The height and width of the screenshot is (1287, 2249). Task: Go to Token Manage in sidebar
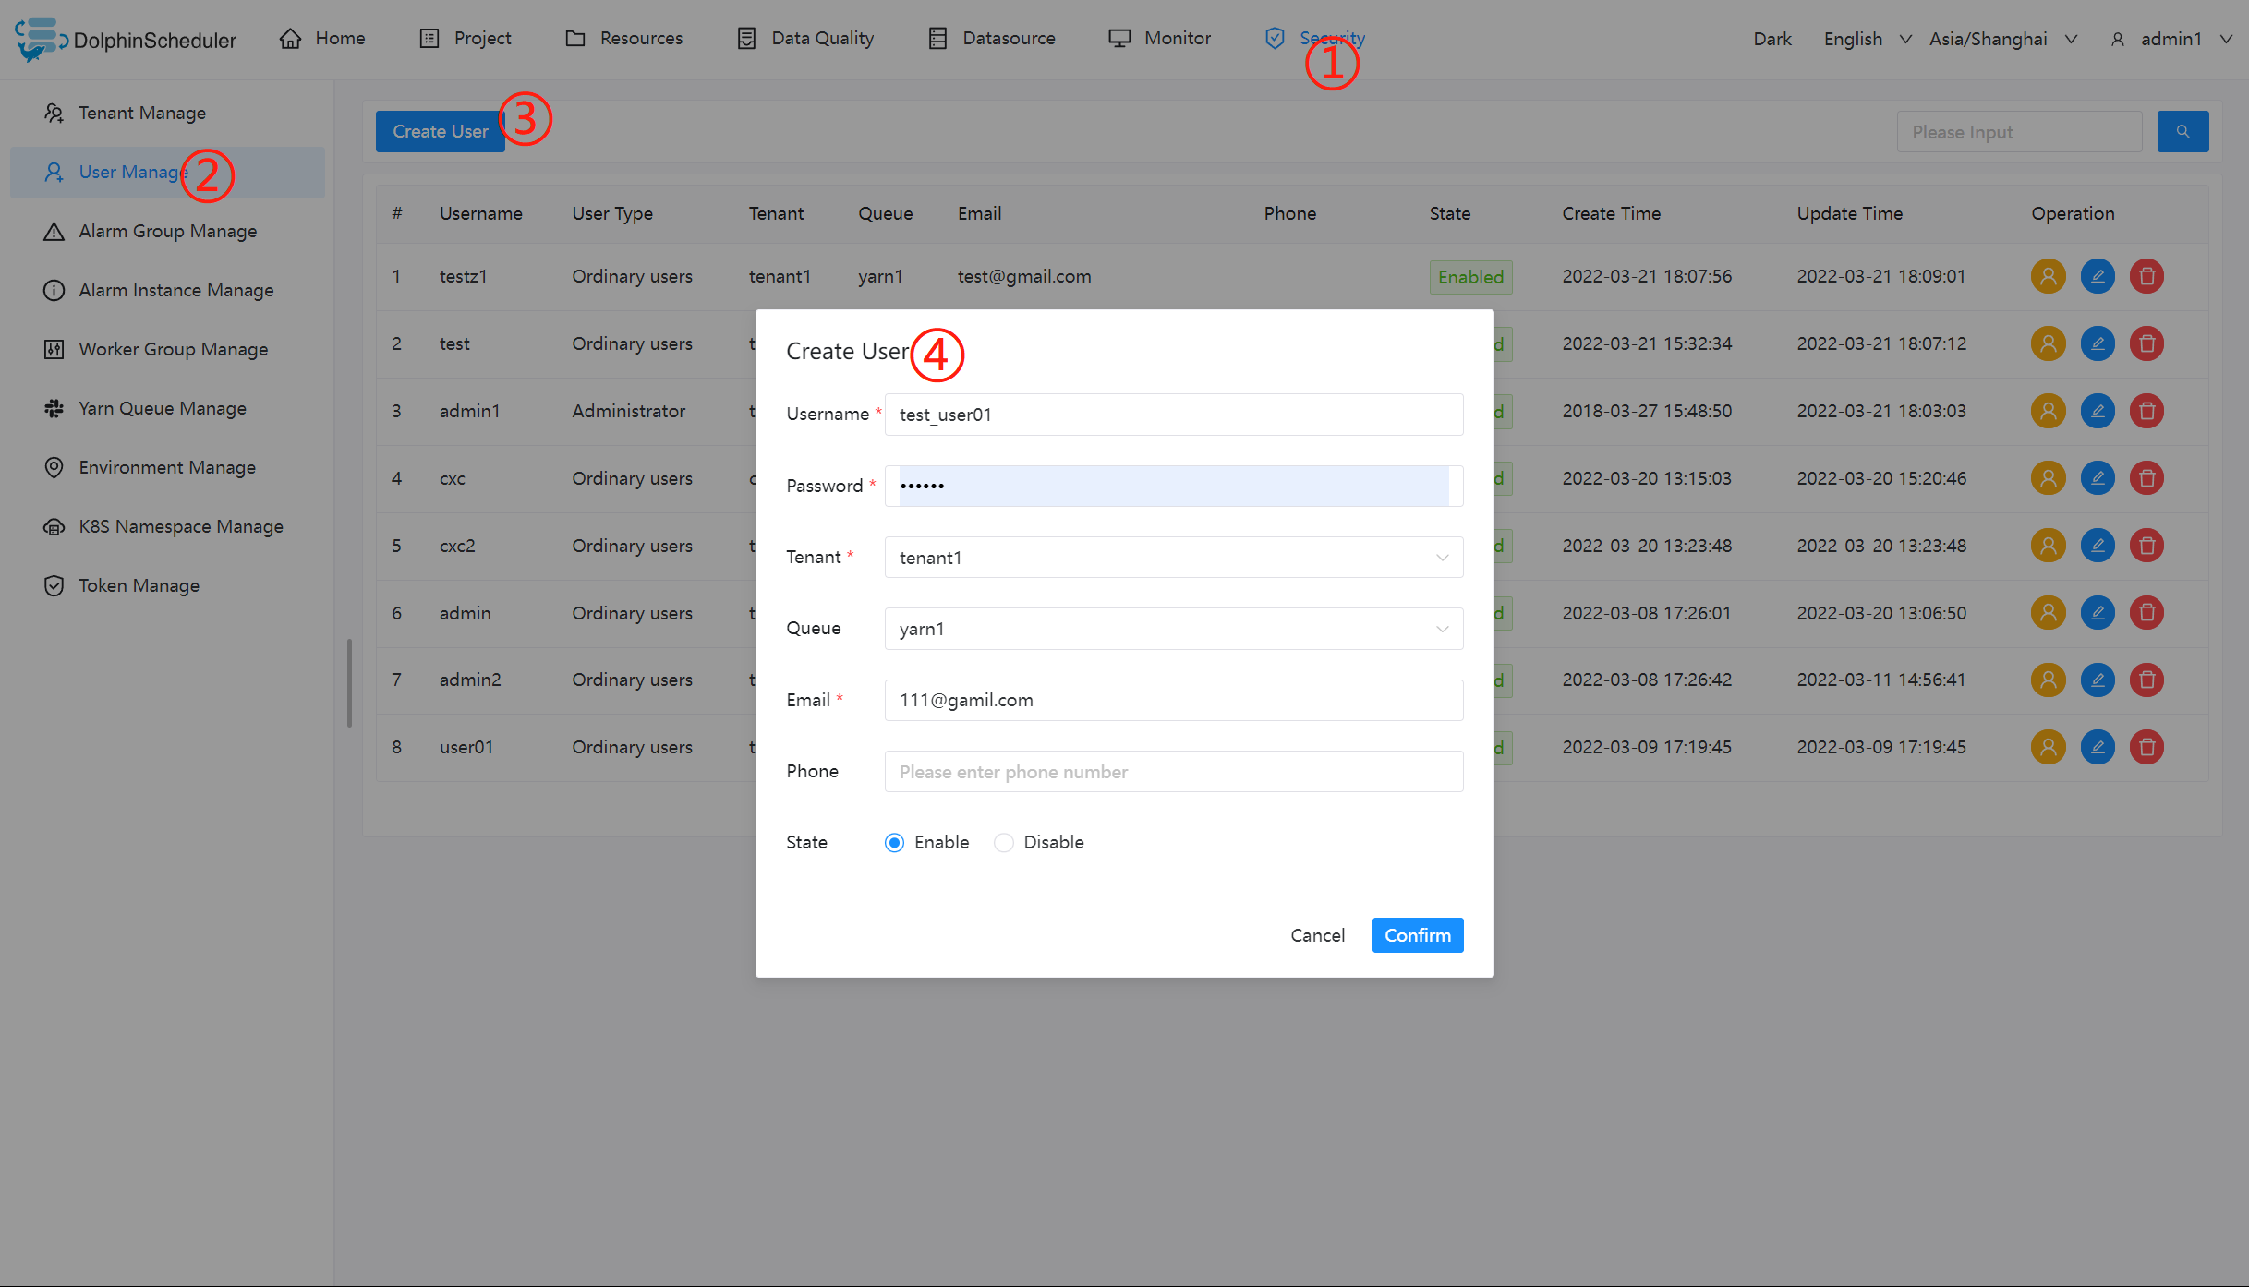139,585
